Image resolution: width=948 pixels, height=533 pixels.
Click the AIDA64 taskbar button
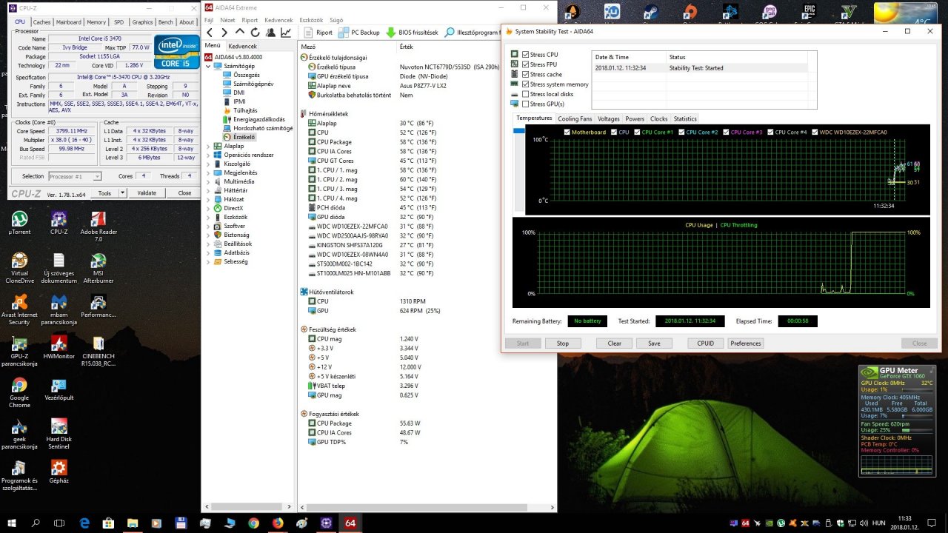click(350, 523)
